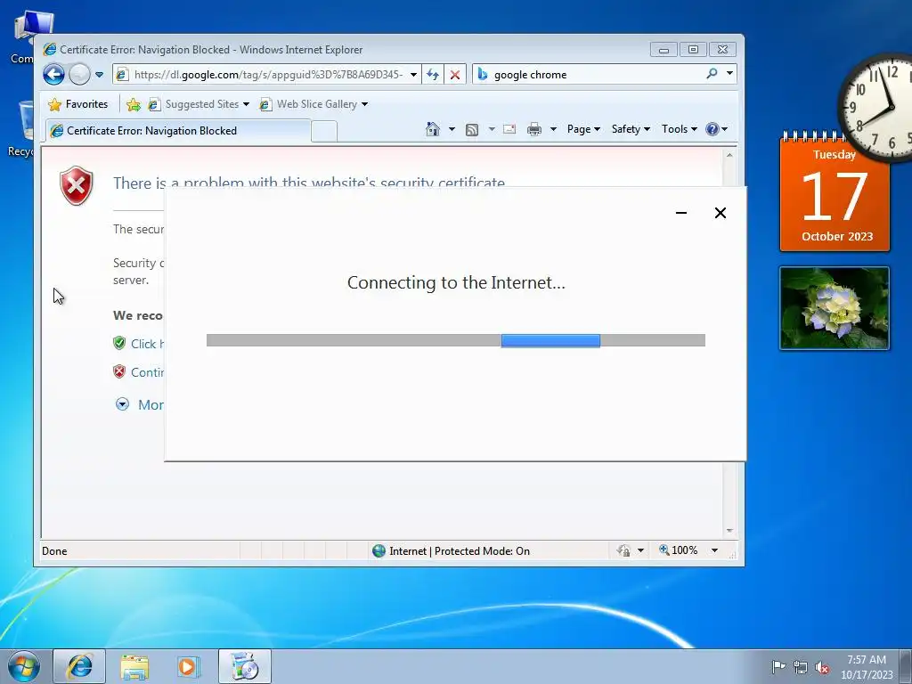Expand the Print options arrow
Image resolution: width=912 pixels, height=684 pixels.
pos(553,129)
